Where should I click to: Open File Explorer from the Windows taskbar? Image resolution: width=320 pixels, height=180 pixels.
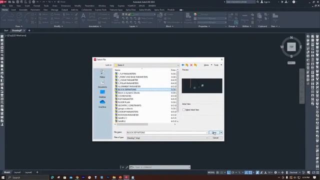(114, 177)
